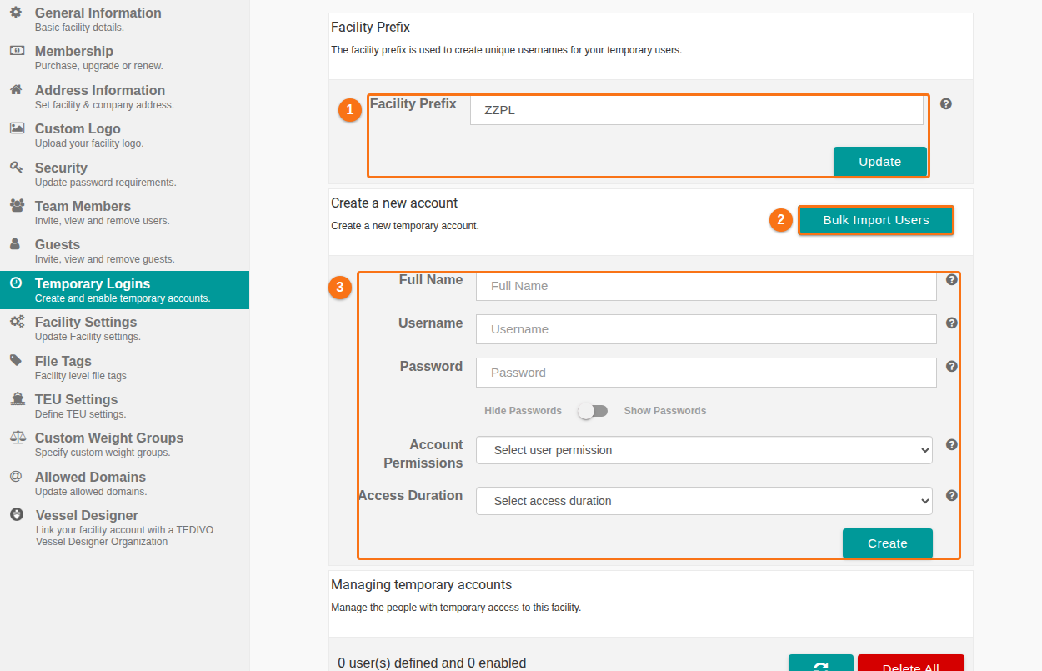1042x671 pixels.
Task: Open the Security settings page
Action: coord(124,174)
